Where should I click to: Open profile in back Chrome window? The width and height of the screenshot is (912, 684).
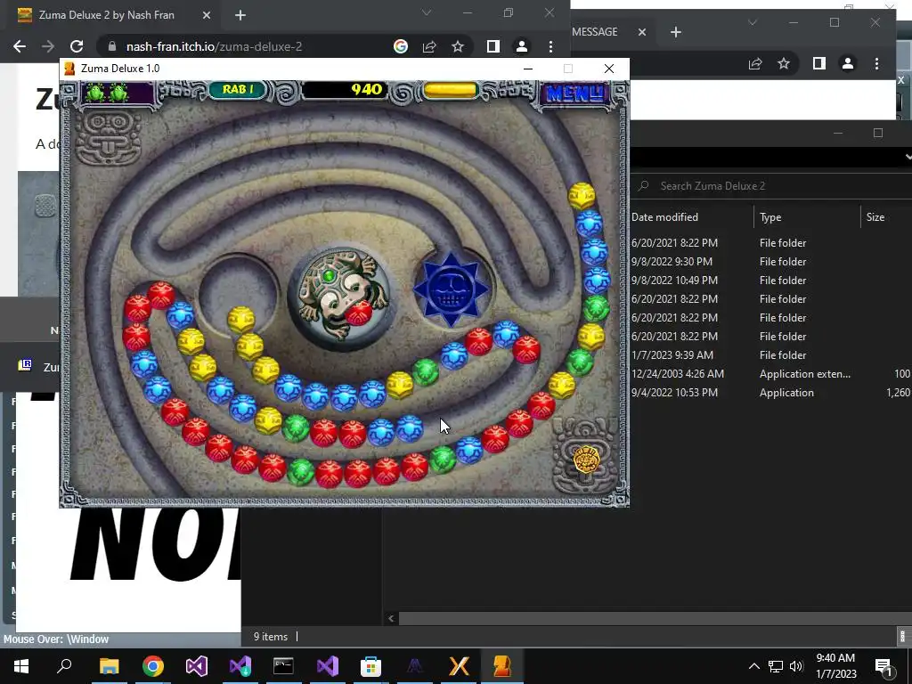coord(848,63)
